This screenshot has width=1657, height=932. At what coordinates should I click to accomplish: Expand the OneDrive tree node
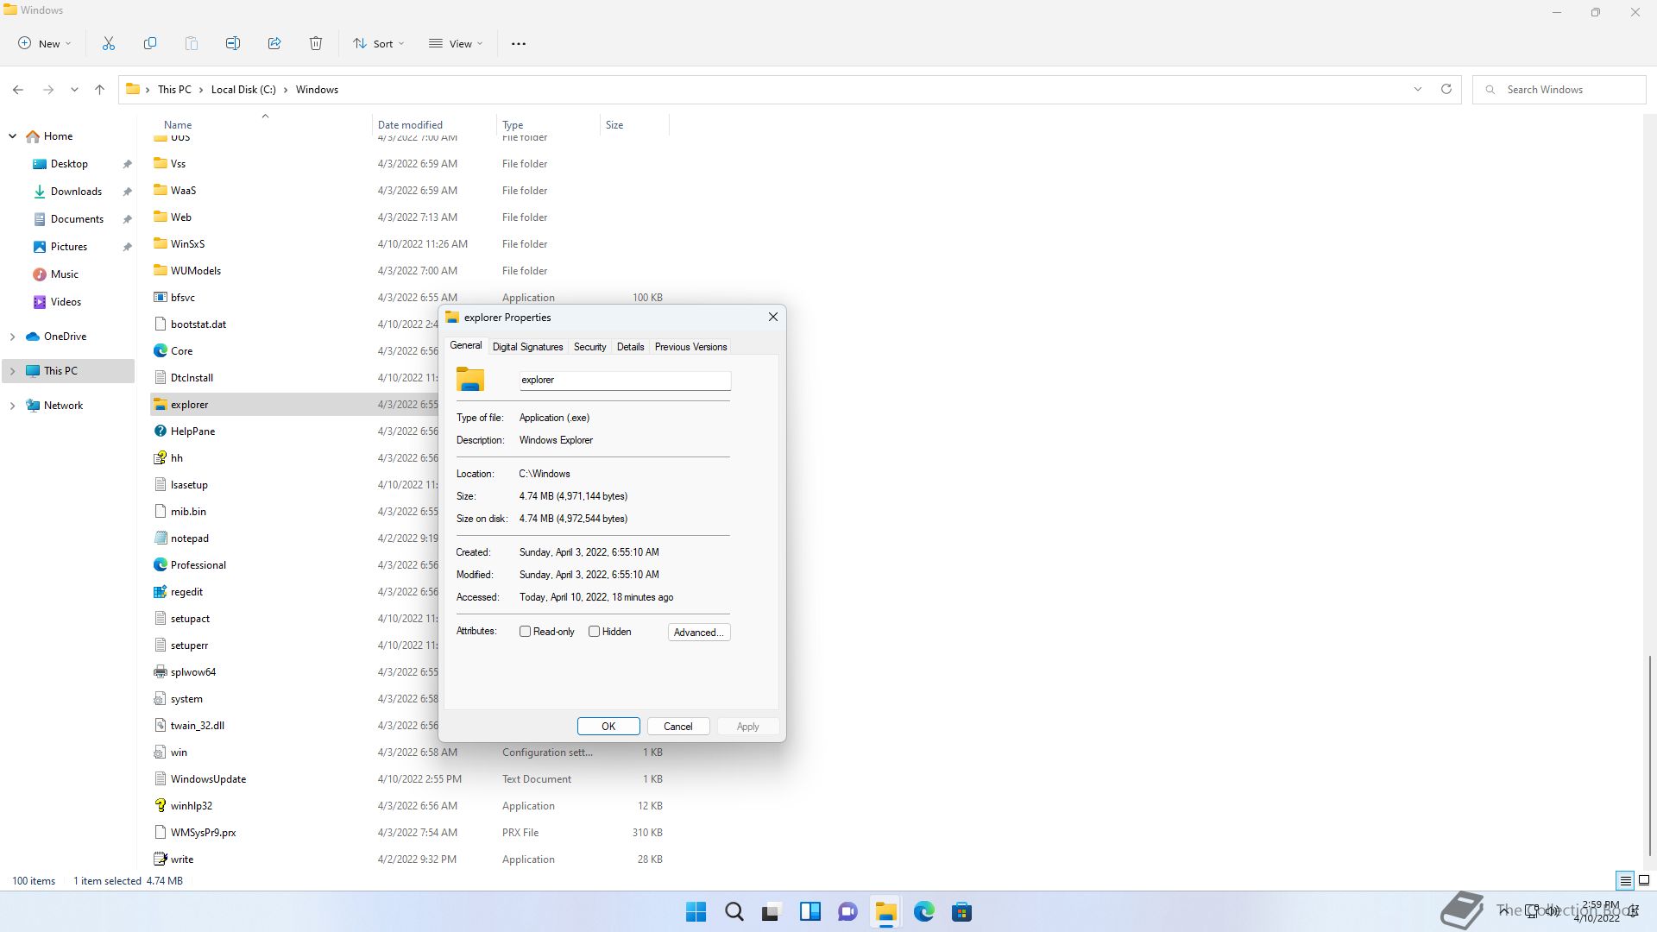click(x=13, y=337)
